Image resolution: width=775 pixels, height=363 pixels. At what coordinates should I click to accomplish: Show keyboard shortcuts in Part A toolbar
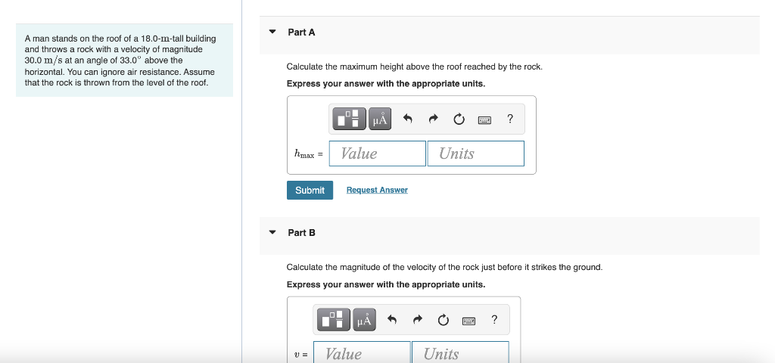click(484, 119)
